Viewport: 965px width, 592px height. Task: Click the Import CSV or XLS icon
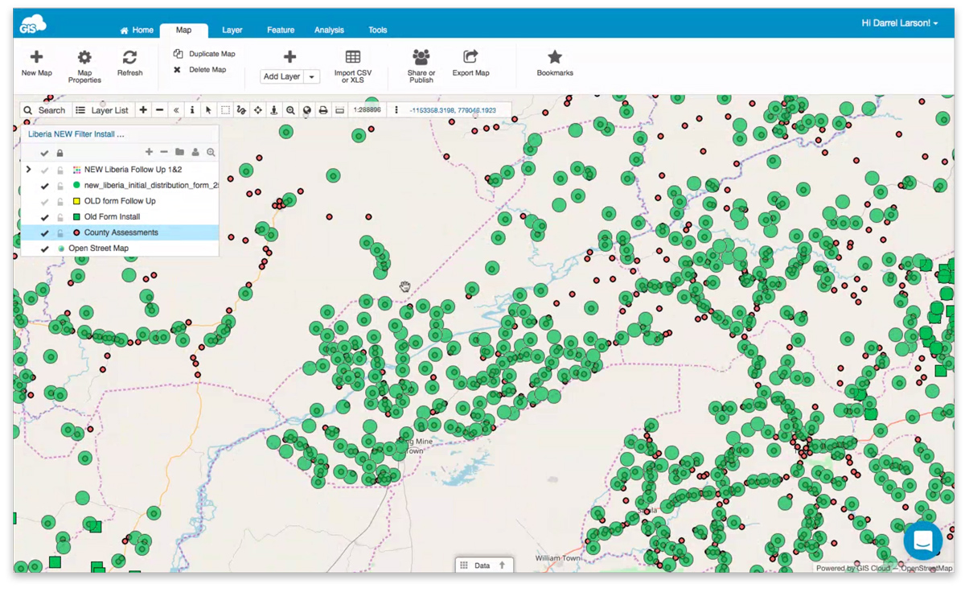(352, 57)
